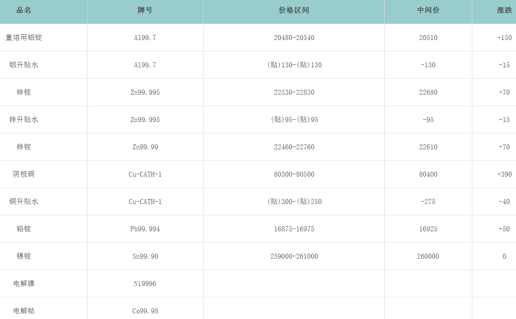
Task: Select the 锡锭 product name
Action: click(24, 256)
